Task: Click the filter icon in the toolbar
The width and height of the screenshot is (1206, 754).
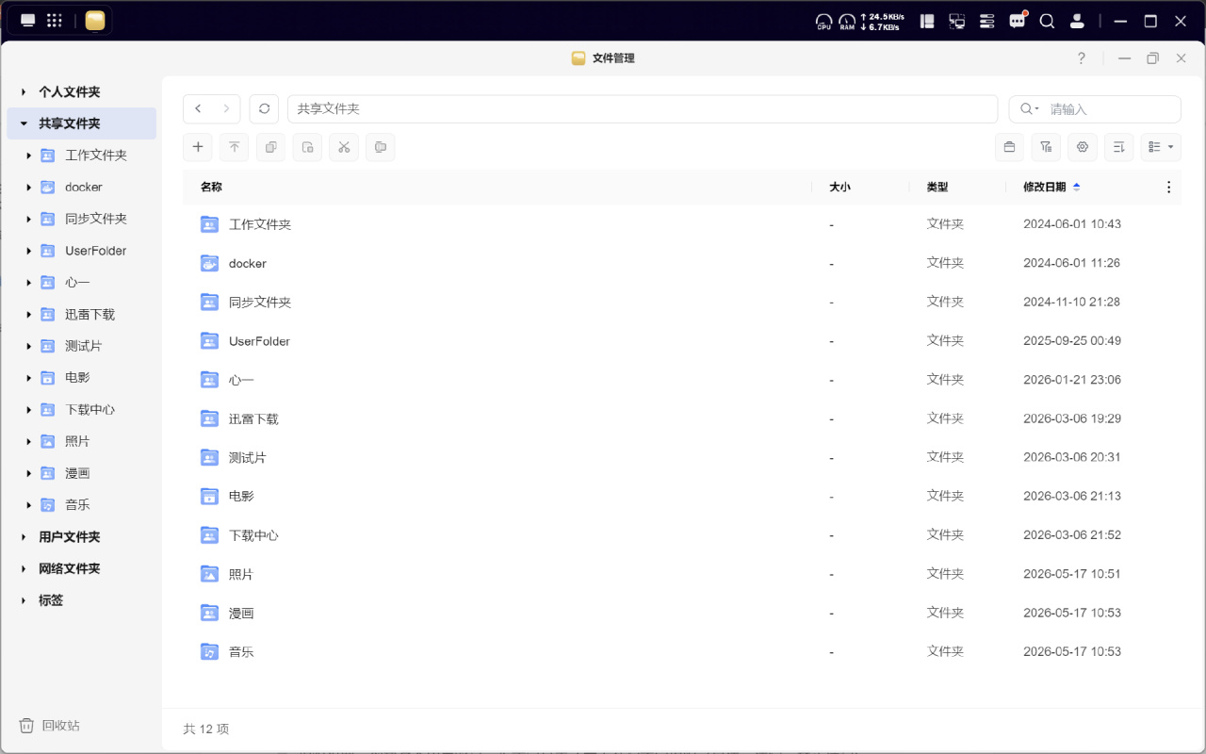Action: click(x=1046, y=147)
